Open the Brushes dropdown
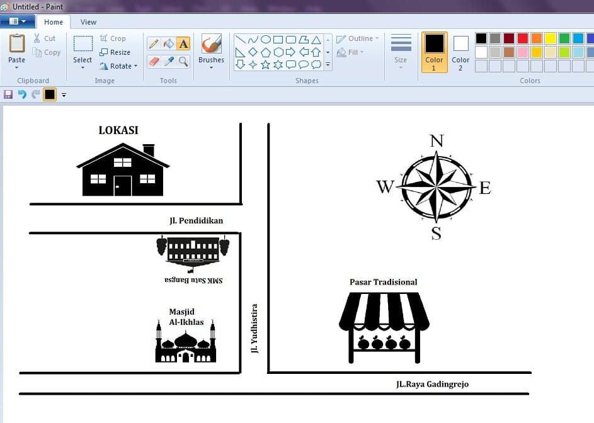Image resolution: width=594 pixels, height=423 pixels. (x=211, y=67)
